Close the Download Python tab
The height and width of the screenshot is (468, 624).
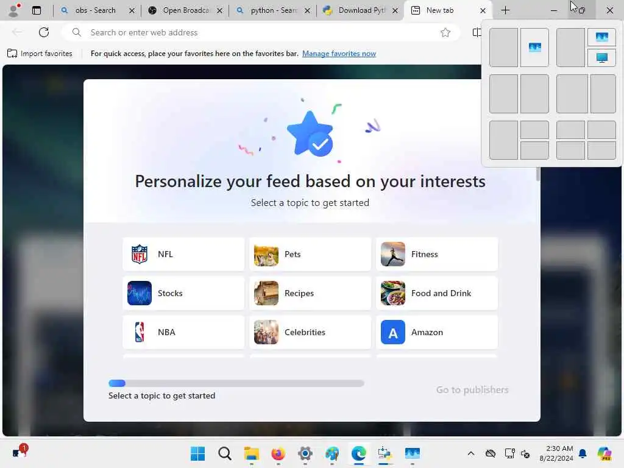point(395,11)
